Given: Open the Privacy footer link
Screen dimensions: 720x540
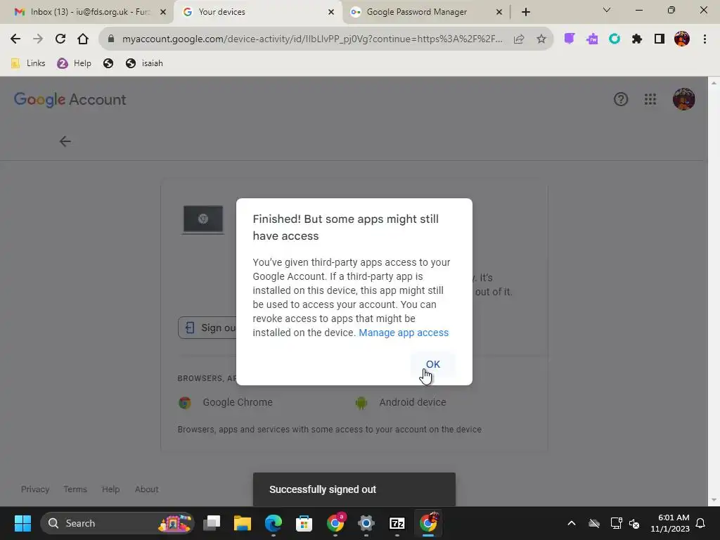Looking at the screenshot, I should [x=35, y=489].
